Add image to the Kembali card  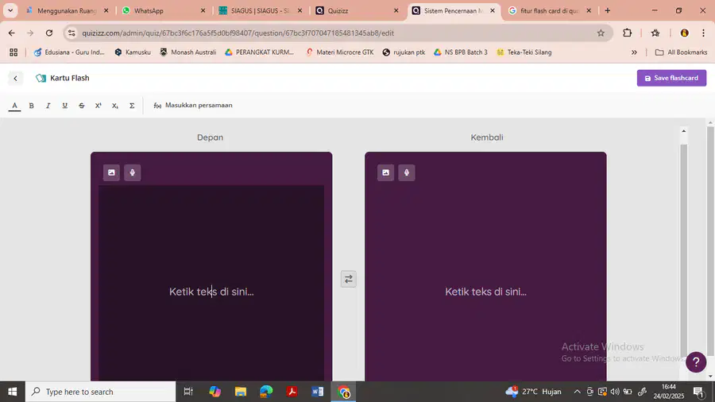[386, 172]
